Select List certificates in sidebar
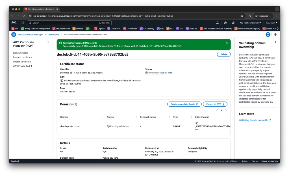289x175 pixels. 21,53
